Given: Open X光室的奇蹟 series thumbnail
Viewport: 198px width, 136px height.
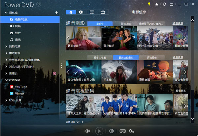Looking at the screenshot, I should coord(119,106).
